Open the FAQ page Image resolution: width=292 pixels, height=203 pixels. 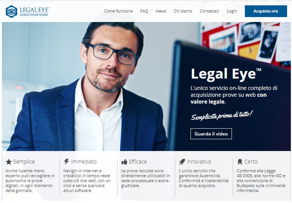[144, 11]
